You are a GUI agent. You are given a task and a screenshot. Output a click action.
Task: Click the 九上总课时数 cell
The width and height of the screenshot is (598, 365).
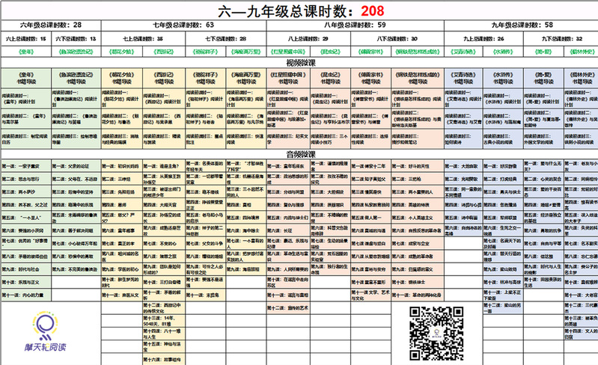[484, 39]
